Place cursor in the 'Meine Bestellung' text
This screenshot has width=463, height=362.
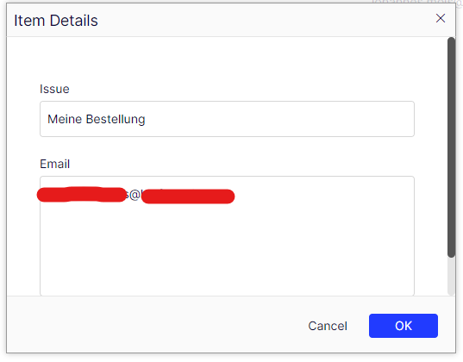click(x=97, y=119)
